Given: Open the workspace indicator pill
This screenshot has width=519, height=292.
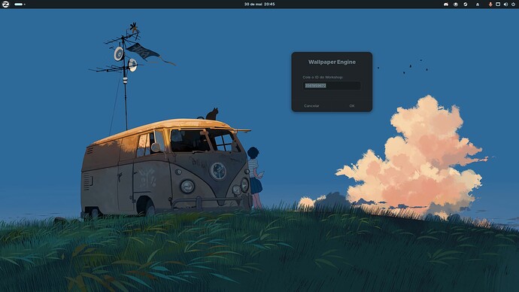Looking at the screenshot, I should pos(20,5).
